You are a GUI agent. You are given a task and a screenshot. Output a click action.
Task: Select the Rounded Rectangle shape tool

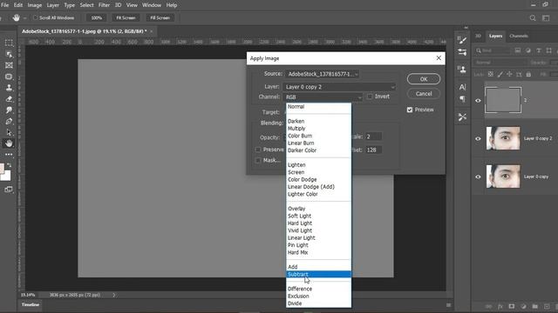tap(9, 77)
